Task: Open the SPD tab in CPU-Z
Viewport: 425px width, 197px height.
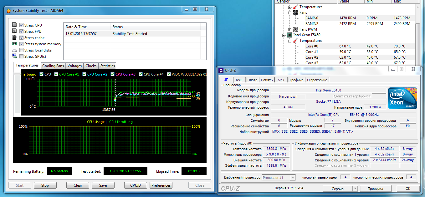Action: coord(281,80)
